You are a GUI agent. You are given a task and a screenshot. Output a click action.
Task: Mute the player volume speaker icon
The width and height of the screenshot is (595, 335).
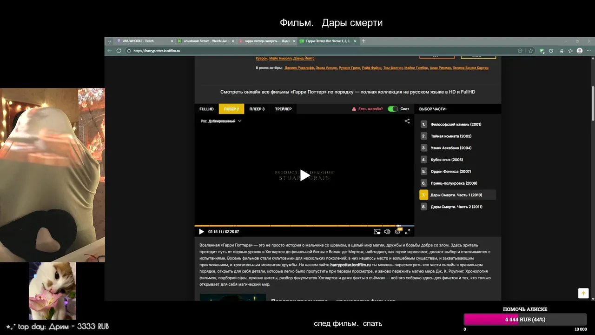pos(387,232)
